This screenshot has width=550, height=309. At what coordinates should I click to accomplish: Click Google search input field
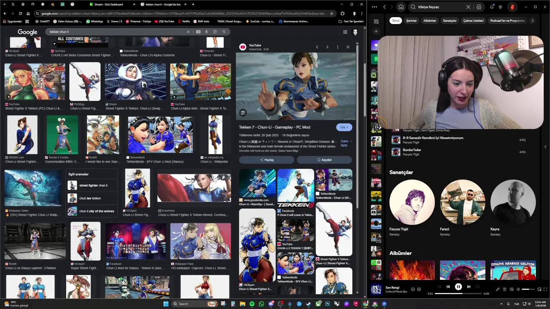tap(116, 32)
